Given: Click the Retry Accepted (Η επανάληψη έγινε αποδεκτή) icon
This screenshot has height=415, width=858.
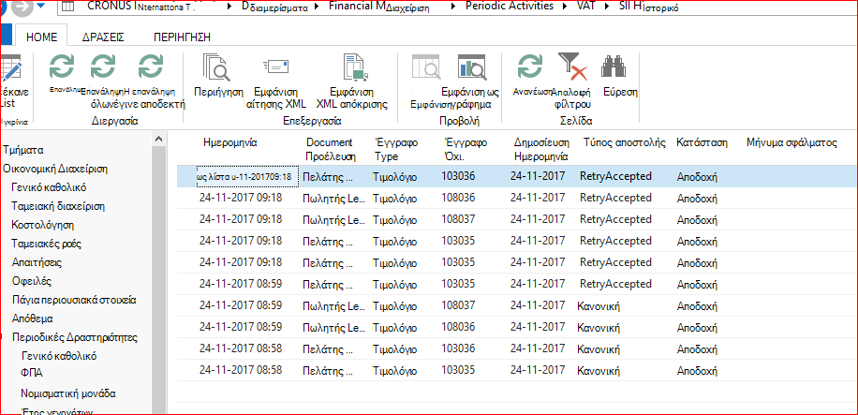Looking at the screenshot, I should pos(150,67).
